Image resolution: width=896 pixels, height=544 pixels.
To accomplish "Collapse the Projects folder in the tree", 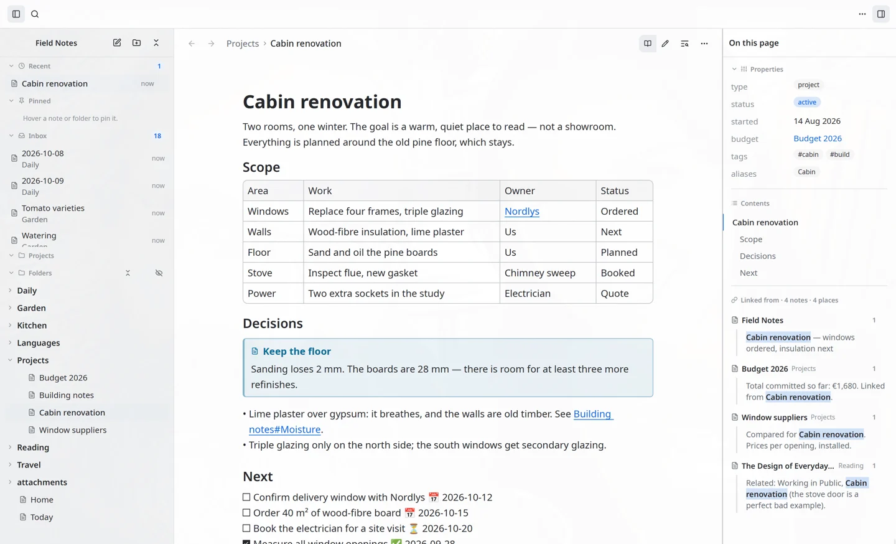I will [x=10, y=360].
